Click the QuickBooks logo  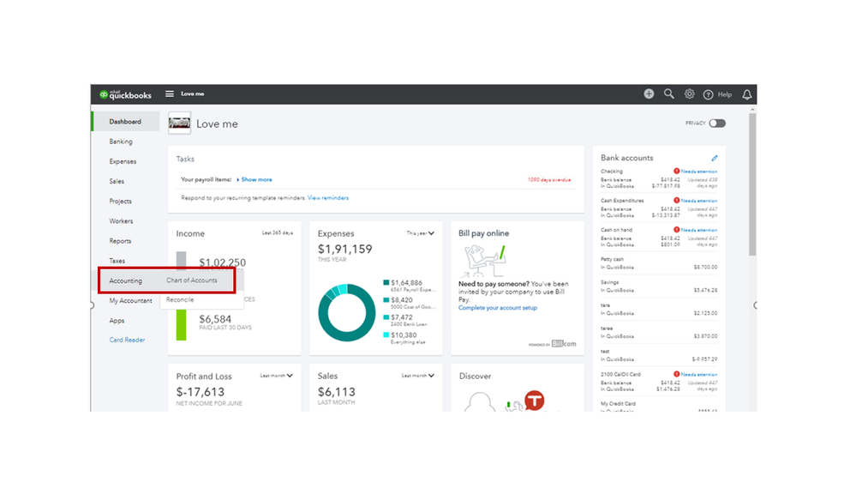click(x=126, y=94)
